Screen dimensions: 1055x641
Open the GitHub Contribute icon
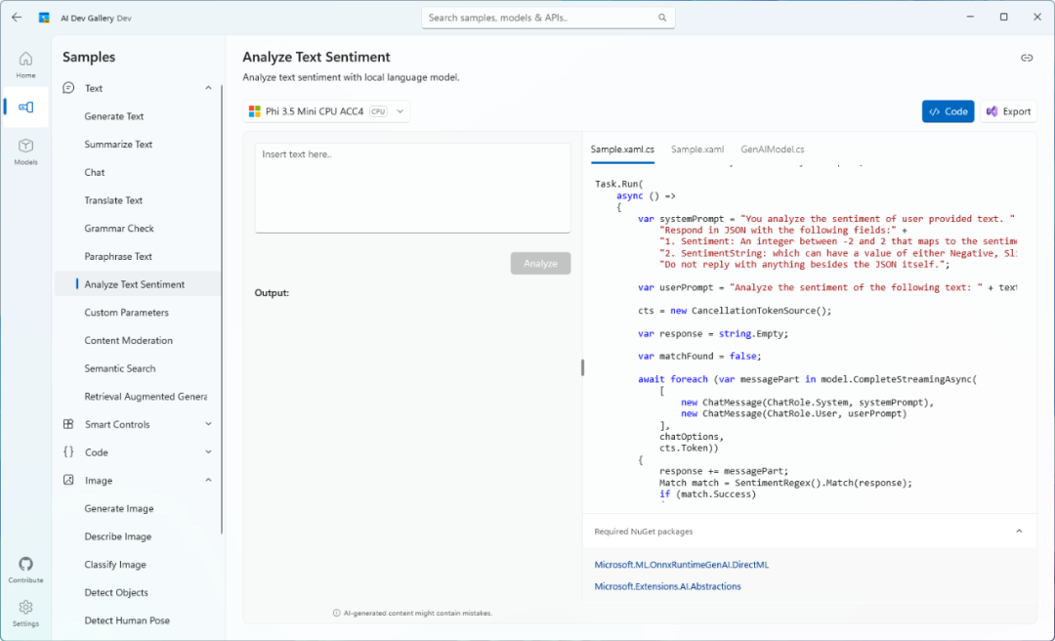click(x=25, y=570)
